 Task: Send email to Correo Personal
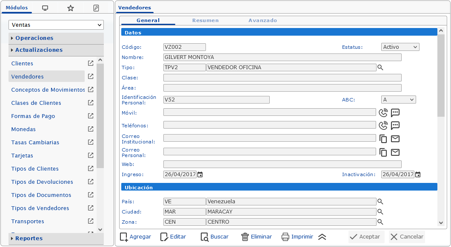tap(395, 152)
